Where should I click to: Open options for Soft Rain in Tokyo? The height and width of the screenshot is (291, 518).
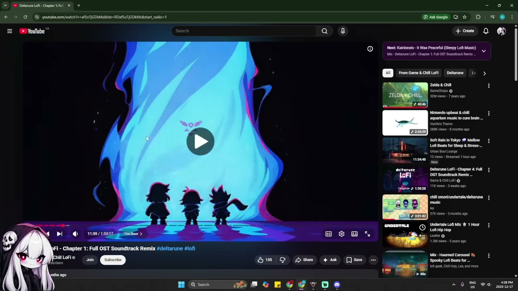[489, 141]
